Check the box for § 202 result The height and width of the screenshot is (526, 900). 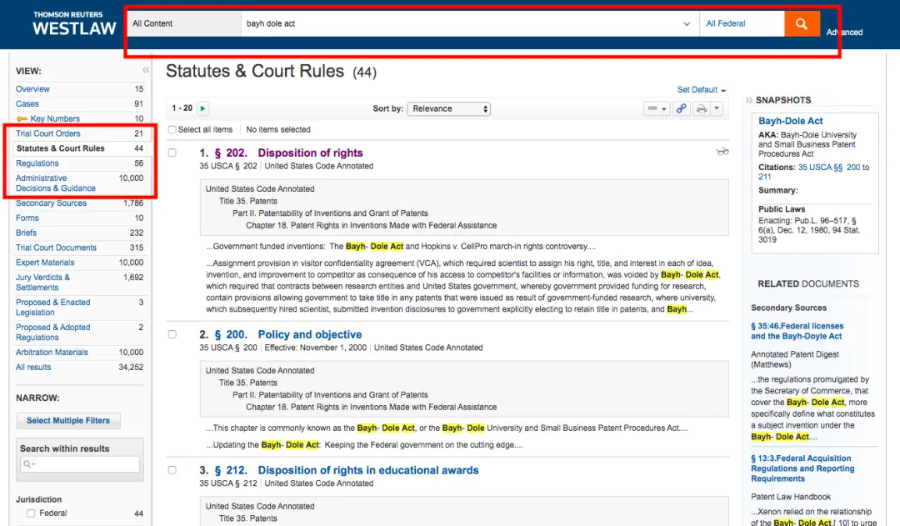(x=172, y=153)
